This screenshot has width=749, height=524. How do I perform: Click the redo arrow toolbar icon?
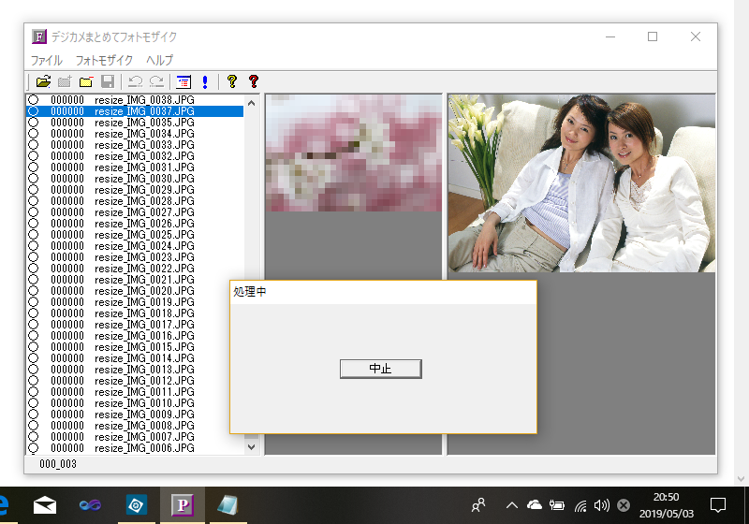point(156,81)
